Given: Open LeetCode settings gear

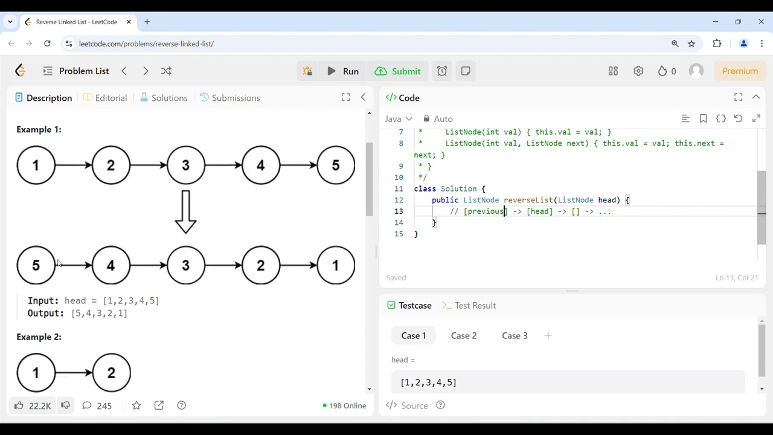Looking at the screenshot, I should click(x=638, y=71).
